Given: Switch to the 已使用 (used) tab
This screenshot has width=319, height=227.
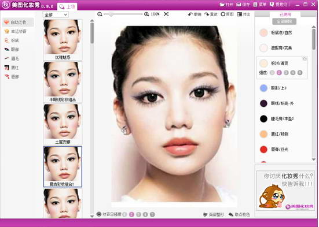Looking at the screenshot, I should 285,14.
